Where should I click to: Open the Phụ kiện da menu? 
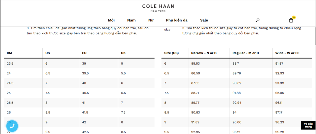[x=177, y=20]
